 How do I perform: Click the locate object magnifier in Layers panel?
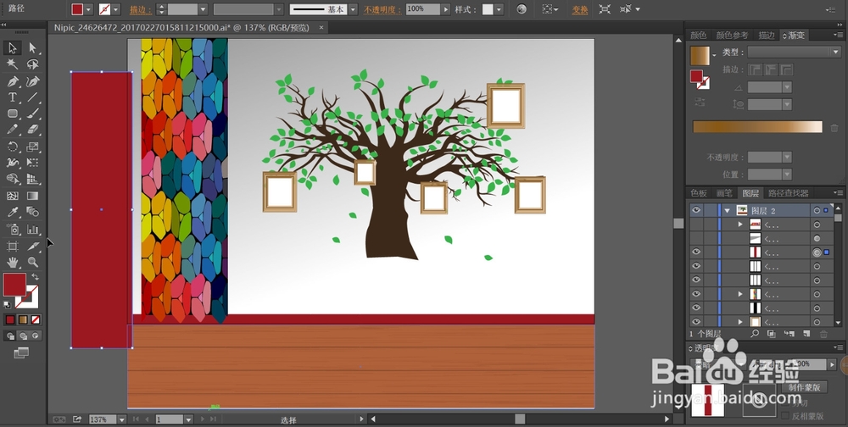[755, 334]
